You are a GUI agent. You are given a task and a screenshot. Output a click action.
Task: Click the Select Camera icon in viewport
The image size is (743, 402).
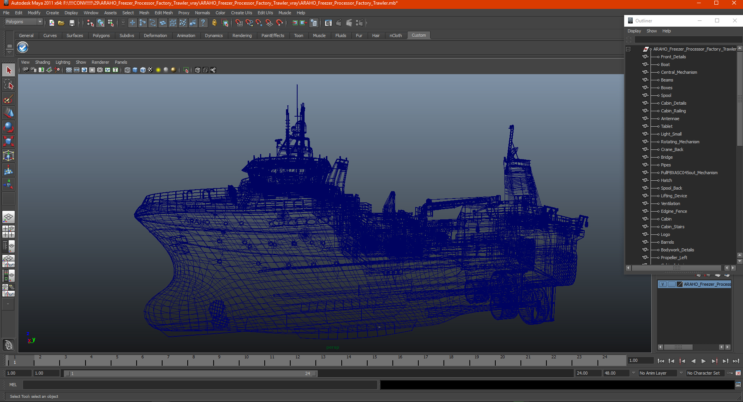(x=26, y=70)
